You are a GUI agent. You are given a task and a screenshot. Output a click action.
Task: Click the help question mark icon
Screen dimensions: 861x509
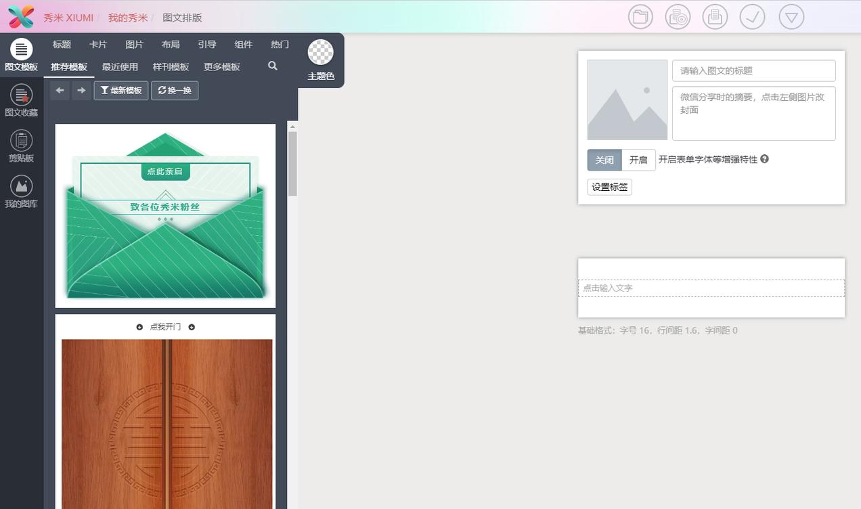[764, 159]
